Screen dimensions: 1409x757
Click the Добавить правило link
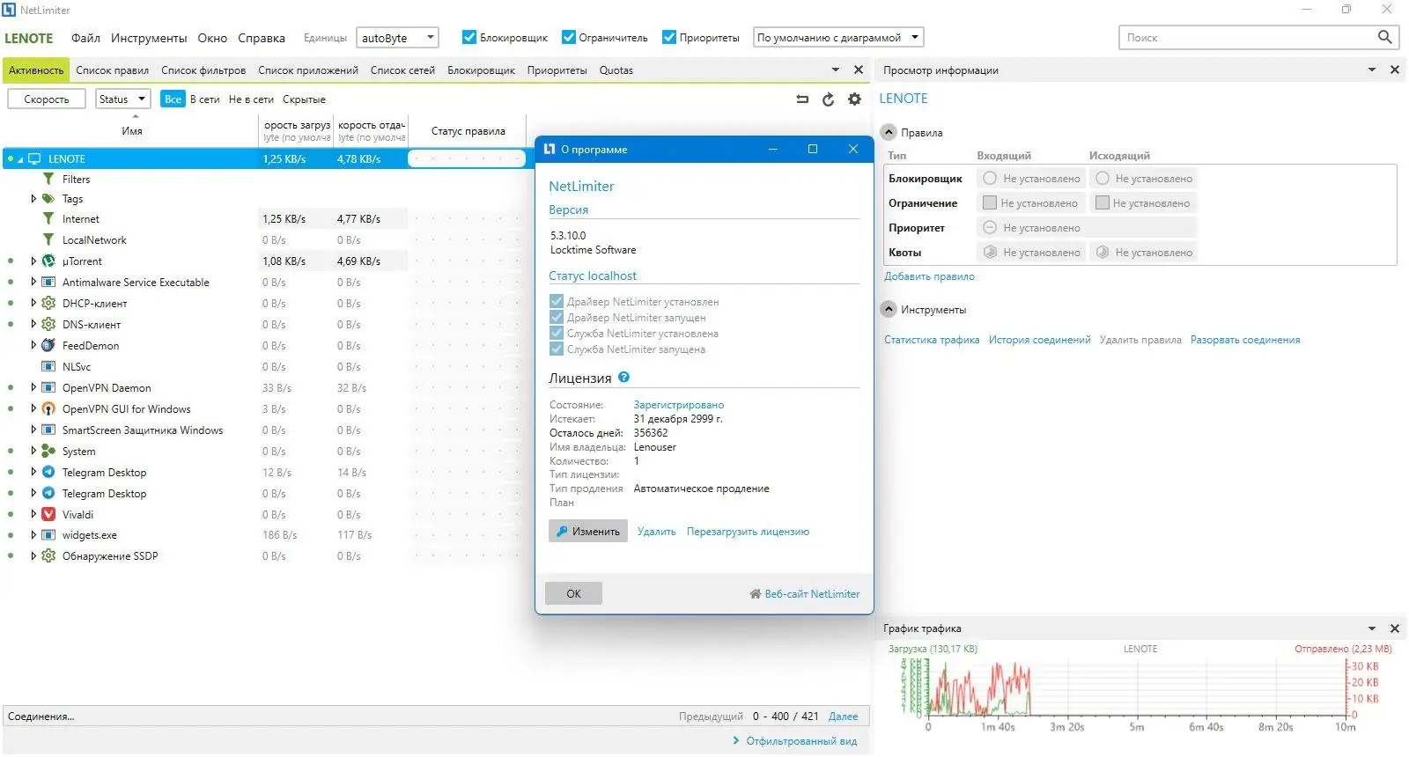pyautogui.click(x=929, y=276)
